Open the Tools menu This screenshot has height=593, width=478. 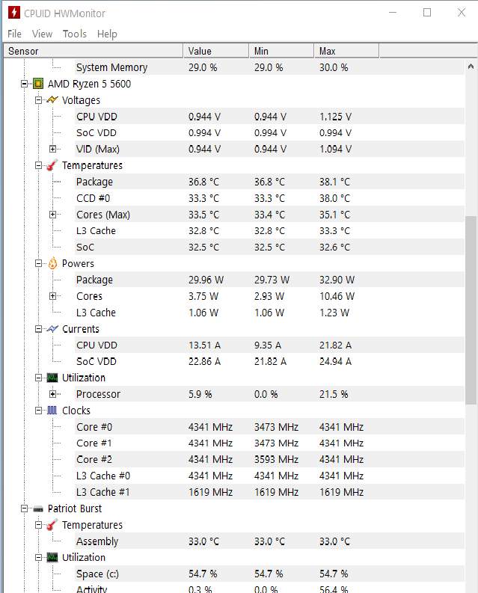tap(74, 34)
